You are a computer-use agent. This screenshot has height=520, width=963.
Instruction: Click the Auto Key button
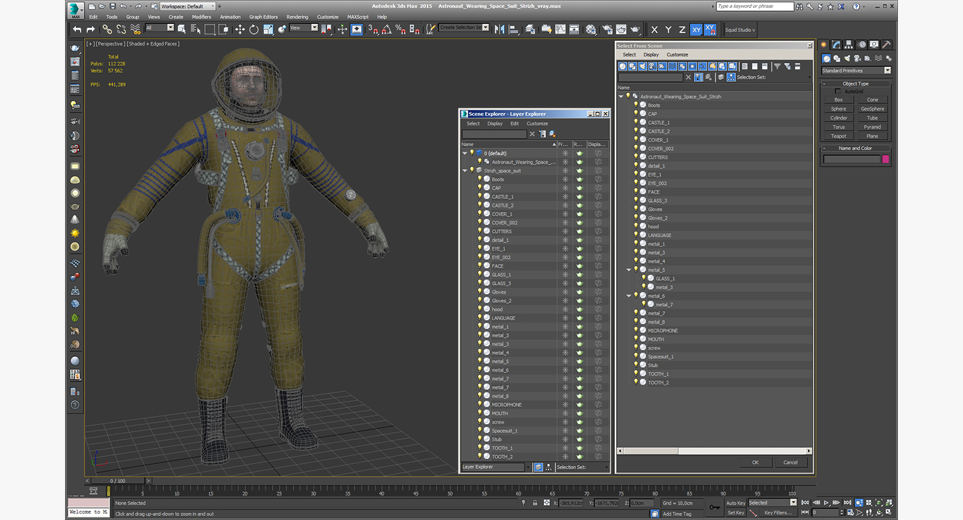tap(736, 503)
